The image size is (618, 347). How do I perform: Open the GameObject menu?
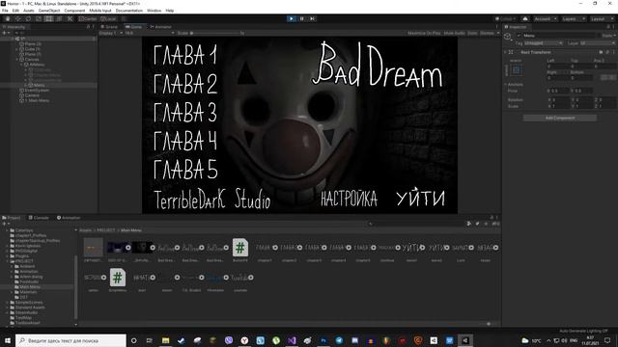(49, 11)
